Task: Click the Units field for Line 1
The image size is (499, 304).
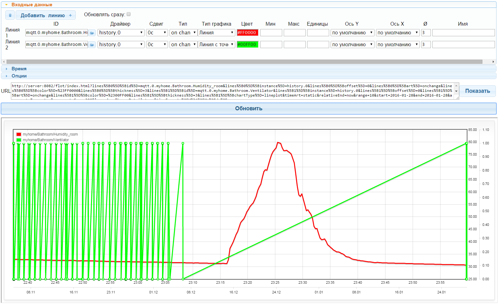Action: (x=318, y=32)
